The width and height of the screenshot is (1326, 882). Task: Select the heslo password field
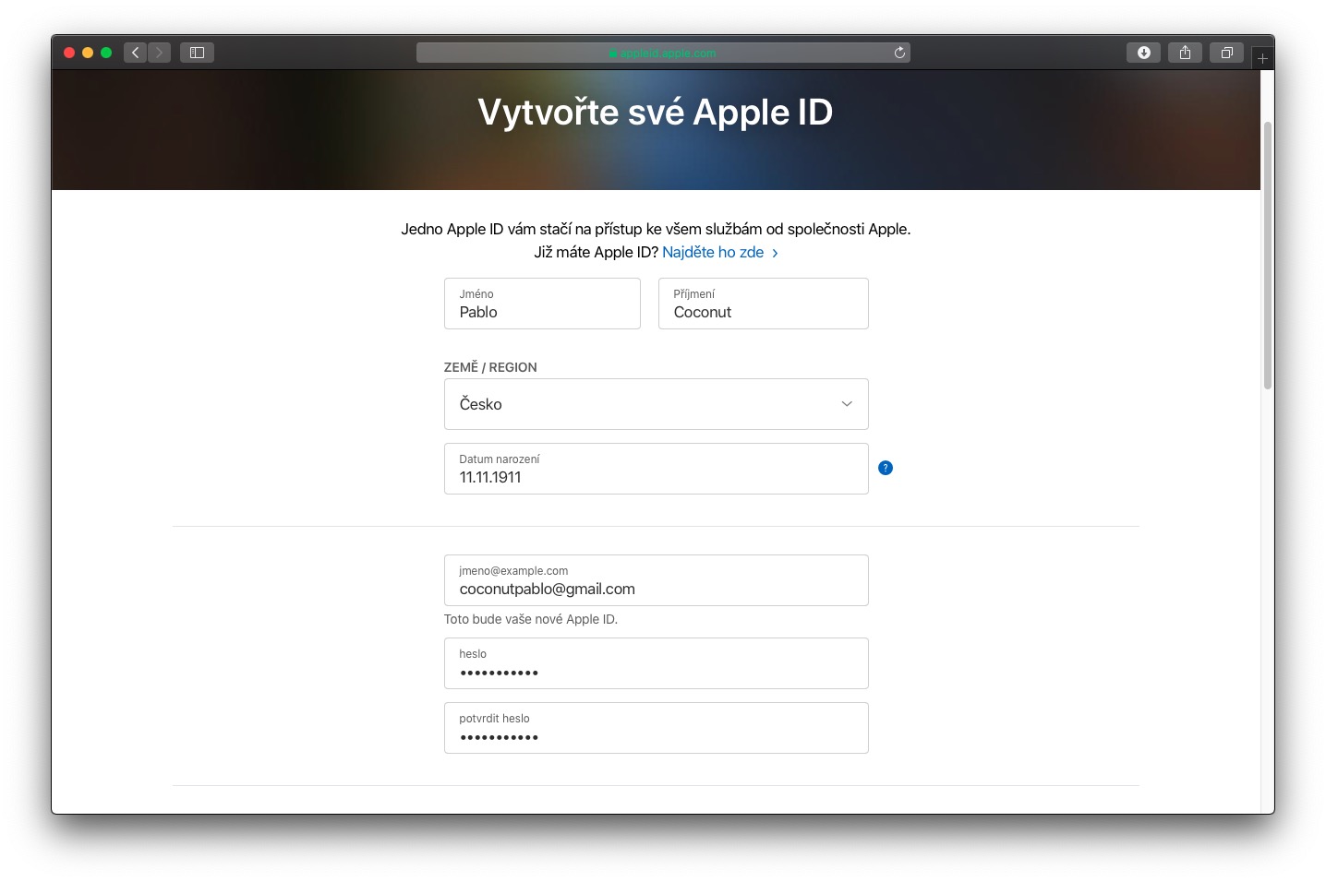(657, 663)
